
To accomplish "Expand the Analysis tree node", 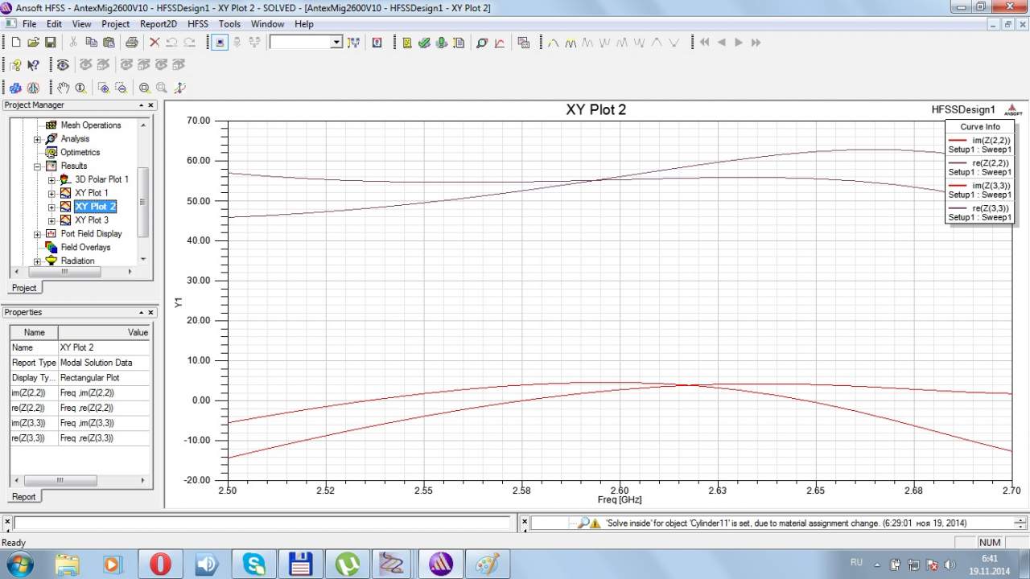I will point(37,139).
